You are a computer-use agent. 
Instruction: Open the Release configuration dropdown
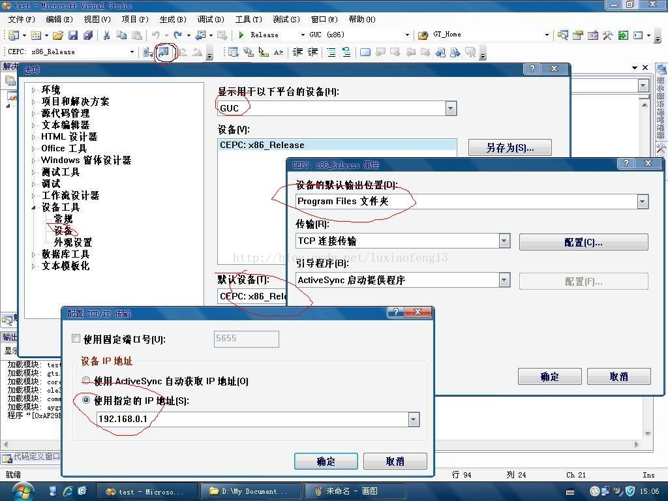click(x=303, y=35)
